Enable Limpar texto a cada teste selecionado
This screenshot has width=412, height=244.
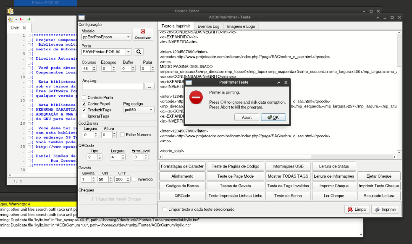(x=165, y=209)
